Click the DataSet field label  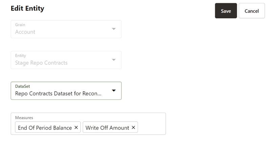pos(23,87)
